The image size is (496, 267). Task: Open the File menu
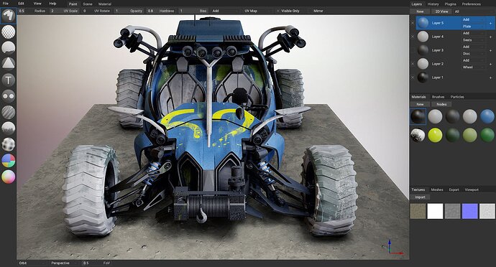click(x=6, y=4)
